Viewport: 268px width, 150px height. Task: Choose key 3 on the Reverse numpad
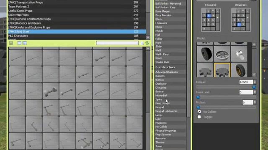click(x=243, y=24)
